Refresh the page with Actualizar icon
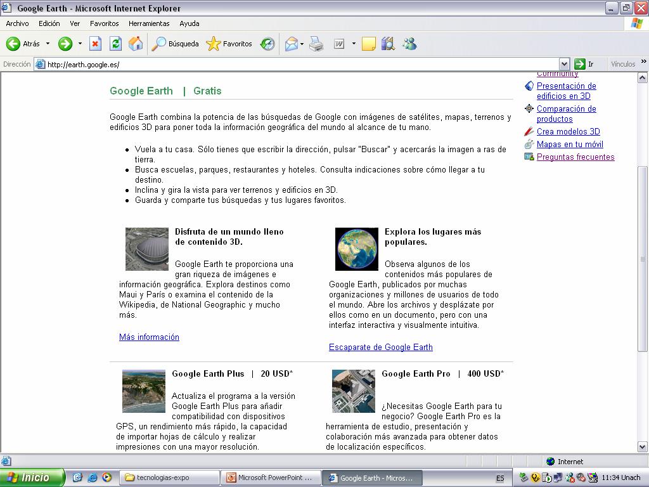This screenshot has width=649, height=487. (x=115, y=44)
